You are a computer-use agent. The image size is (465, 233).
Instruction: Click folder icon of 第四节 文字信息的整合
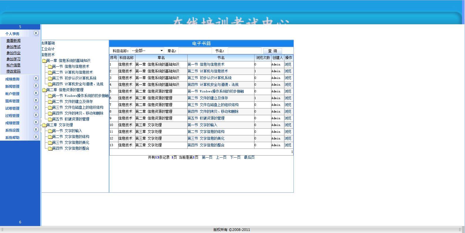[50, 149]
